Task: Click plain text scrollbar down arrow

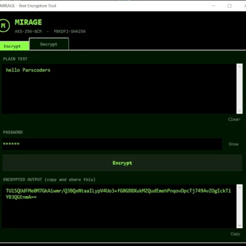Action: click(239, 111)
